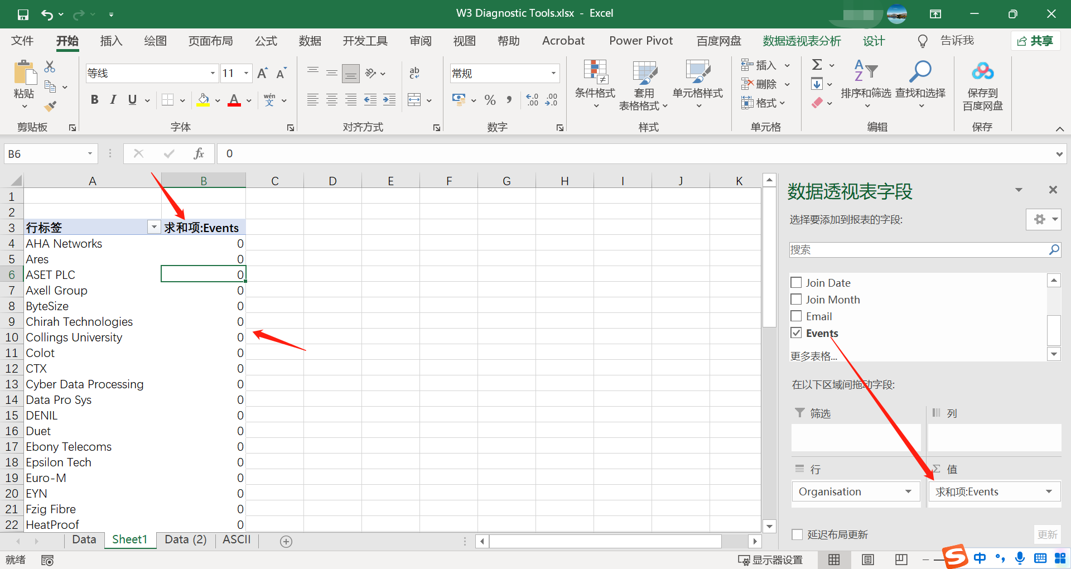Open 求和项:Events dropdown in values area
The height and width of the screenshot is (569, 1071).
click(x=1049, y=491)
